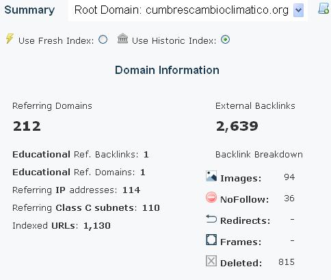
Task: Click the report icon beside domain dropdown
Action: (x=323, y=9)
